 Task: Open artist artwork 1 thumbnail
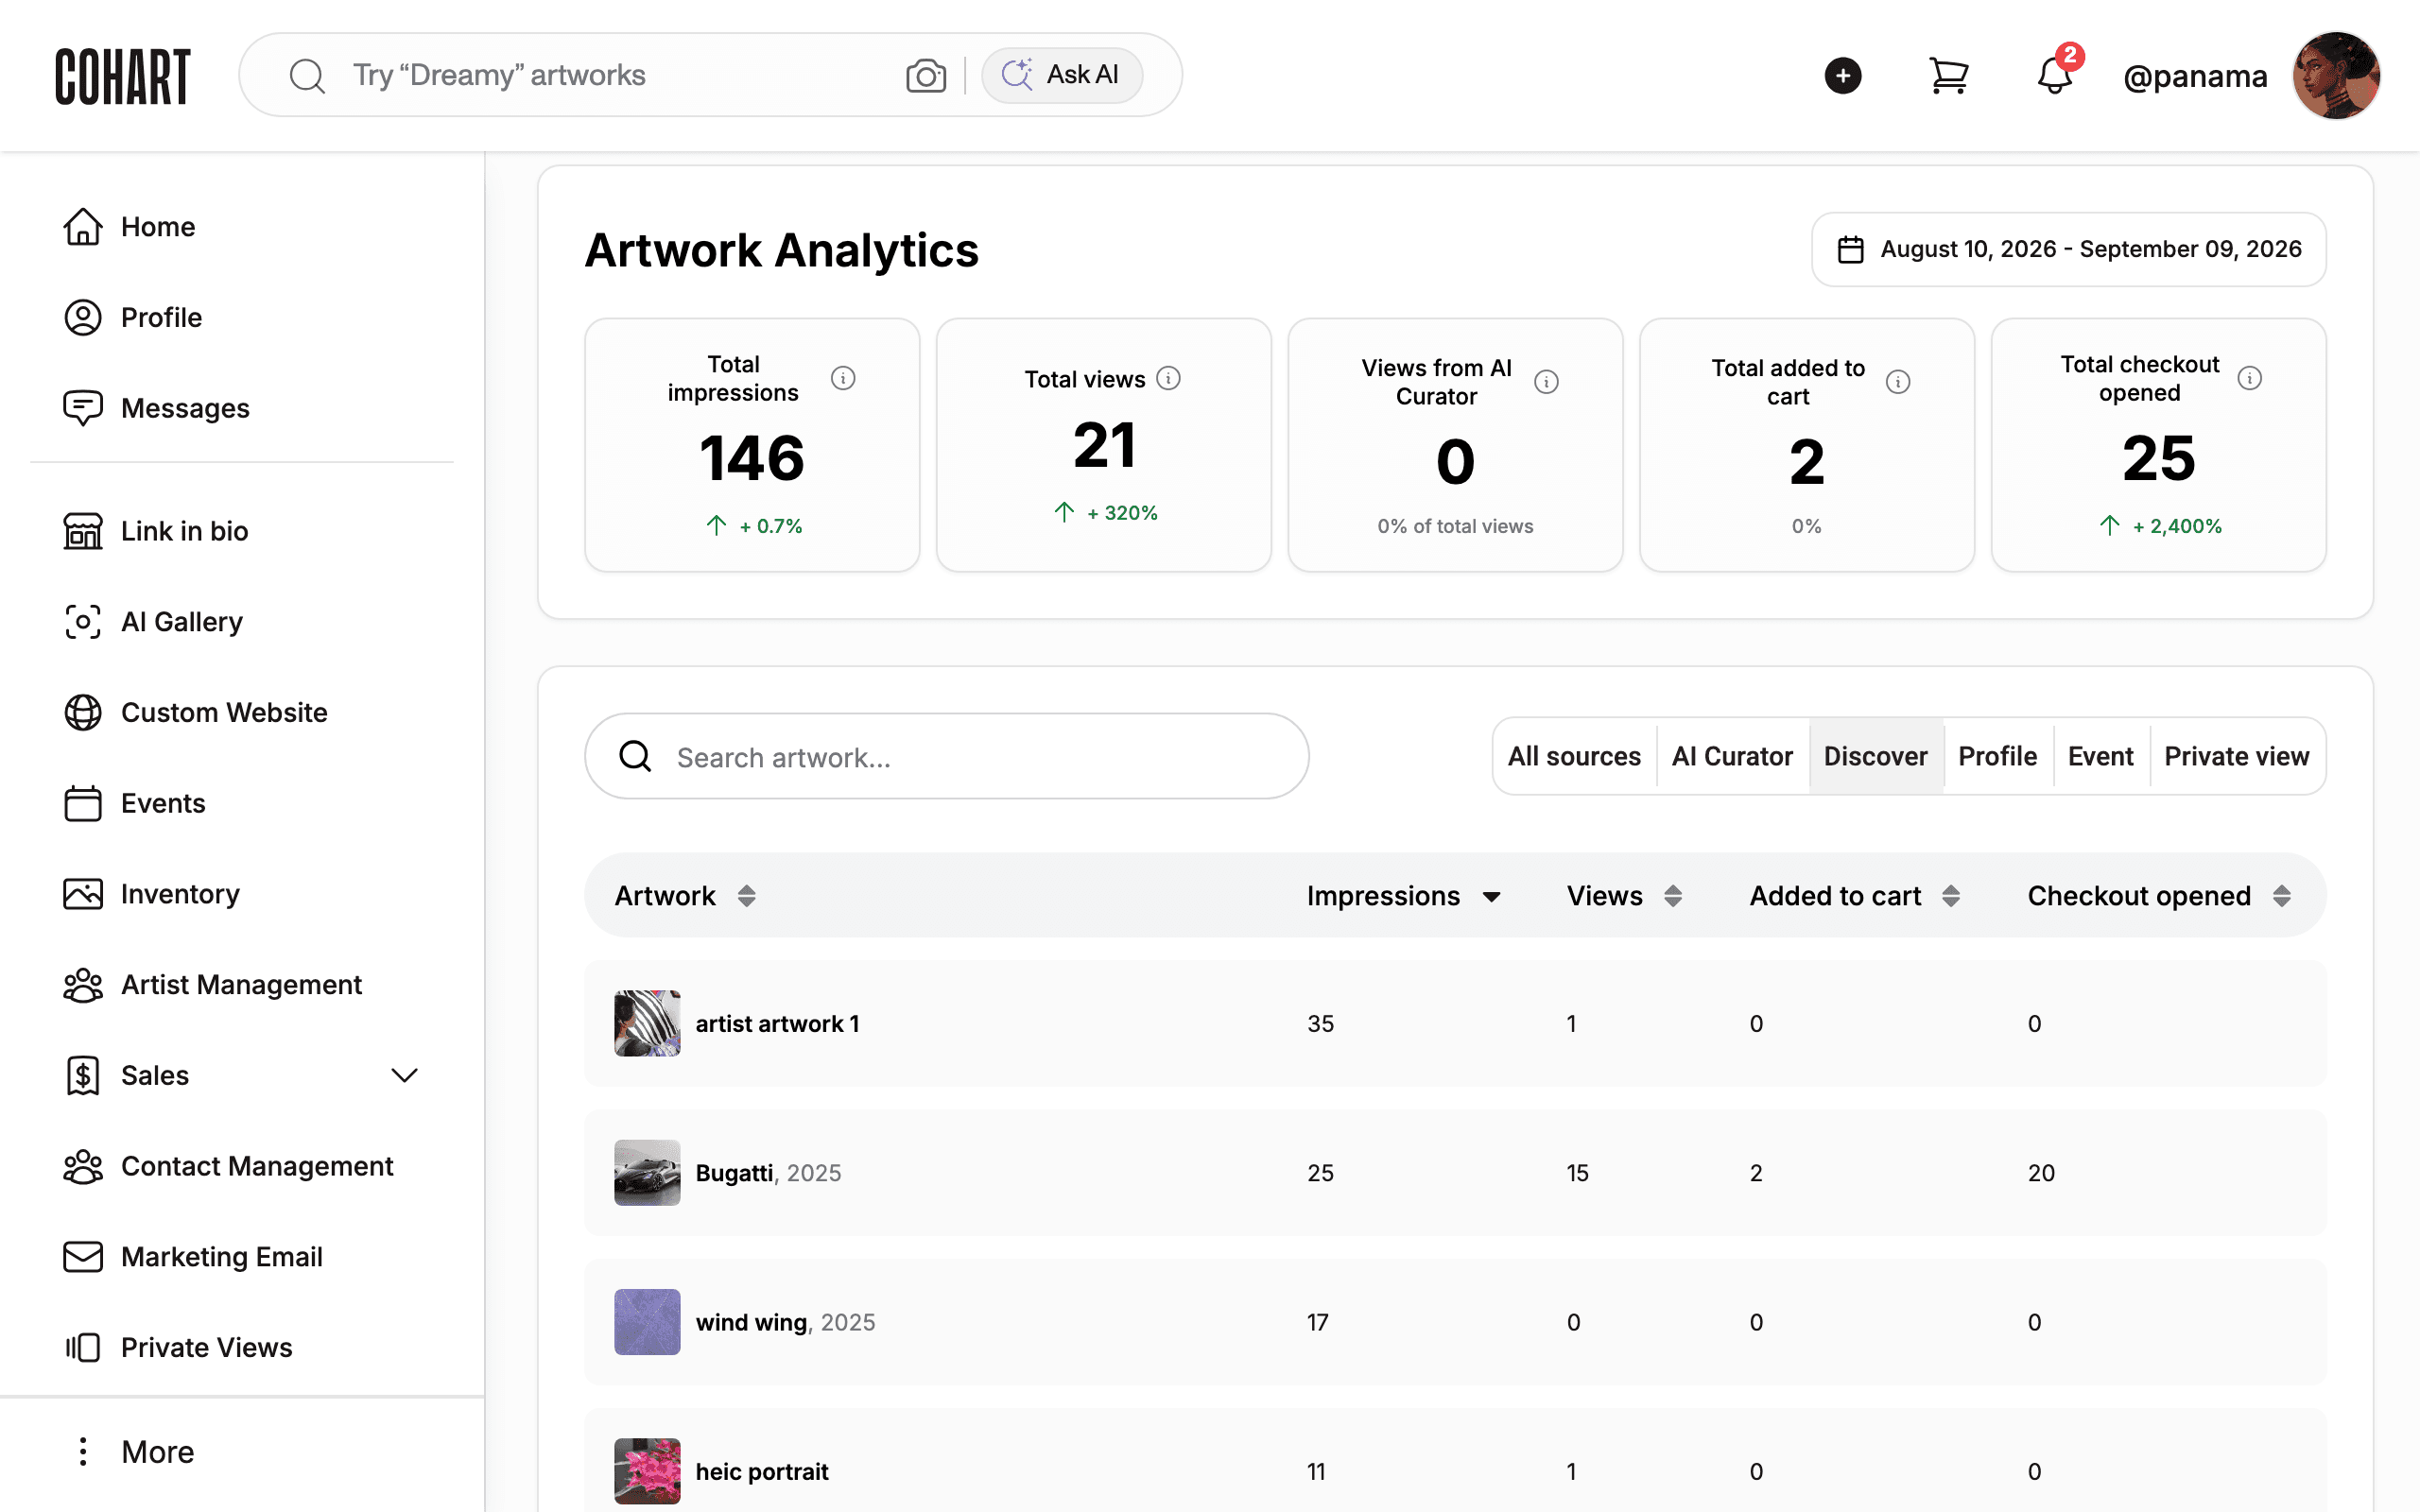pos(647,1023)
